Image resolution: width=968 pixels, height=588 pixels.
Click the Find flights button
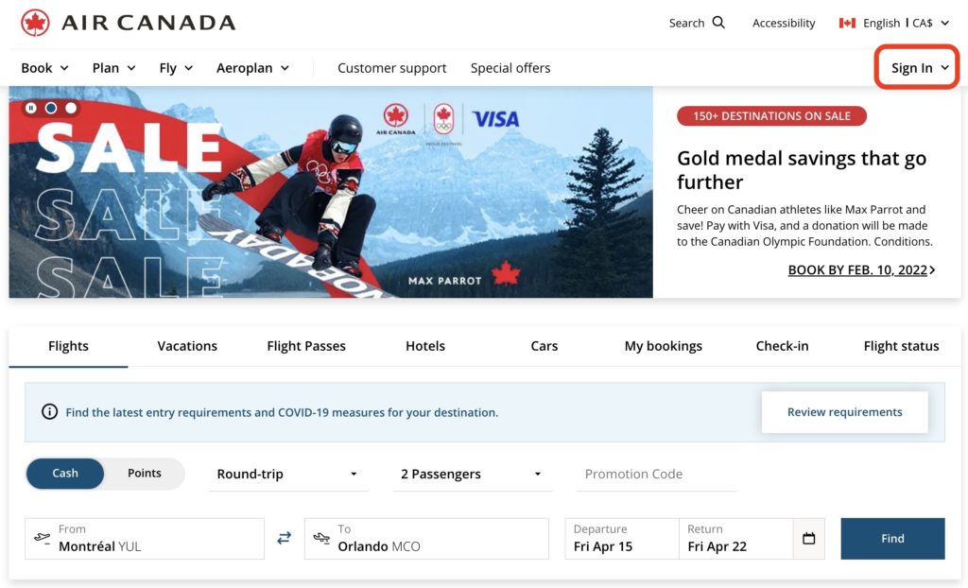[x=892, y=538]
